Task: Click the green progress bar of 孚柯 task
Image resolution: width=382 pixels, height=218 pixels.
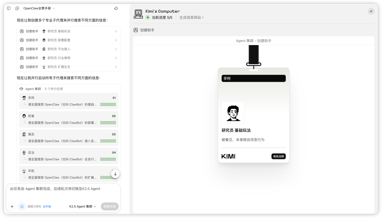Action: (x=108, y=105)
